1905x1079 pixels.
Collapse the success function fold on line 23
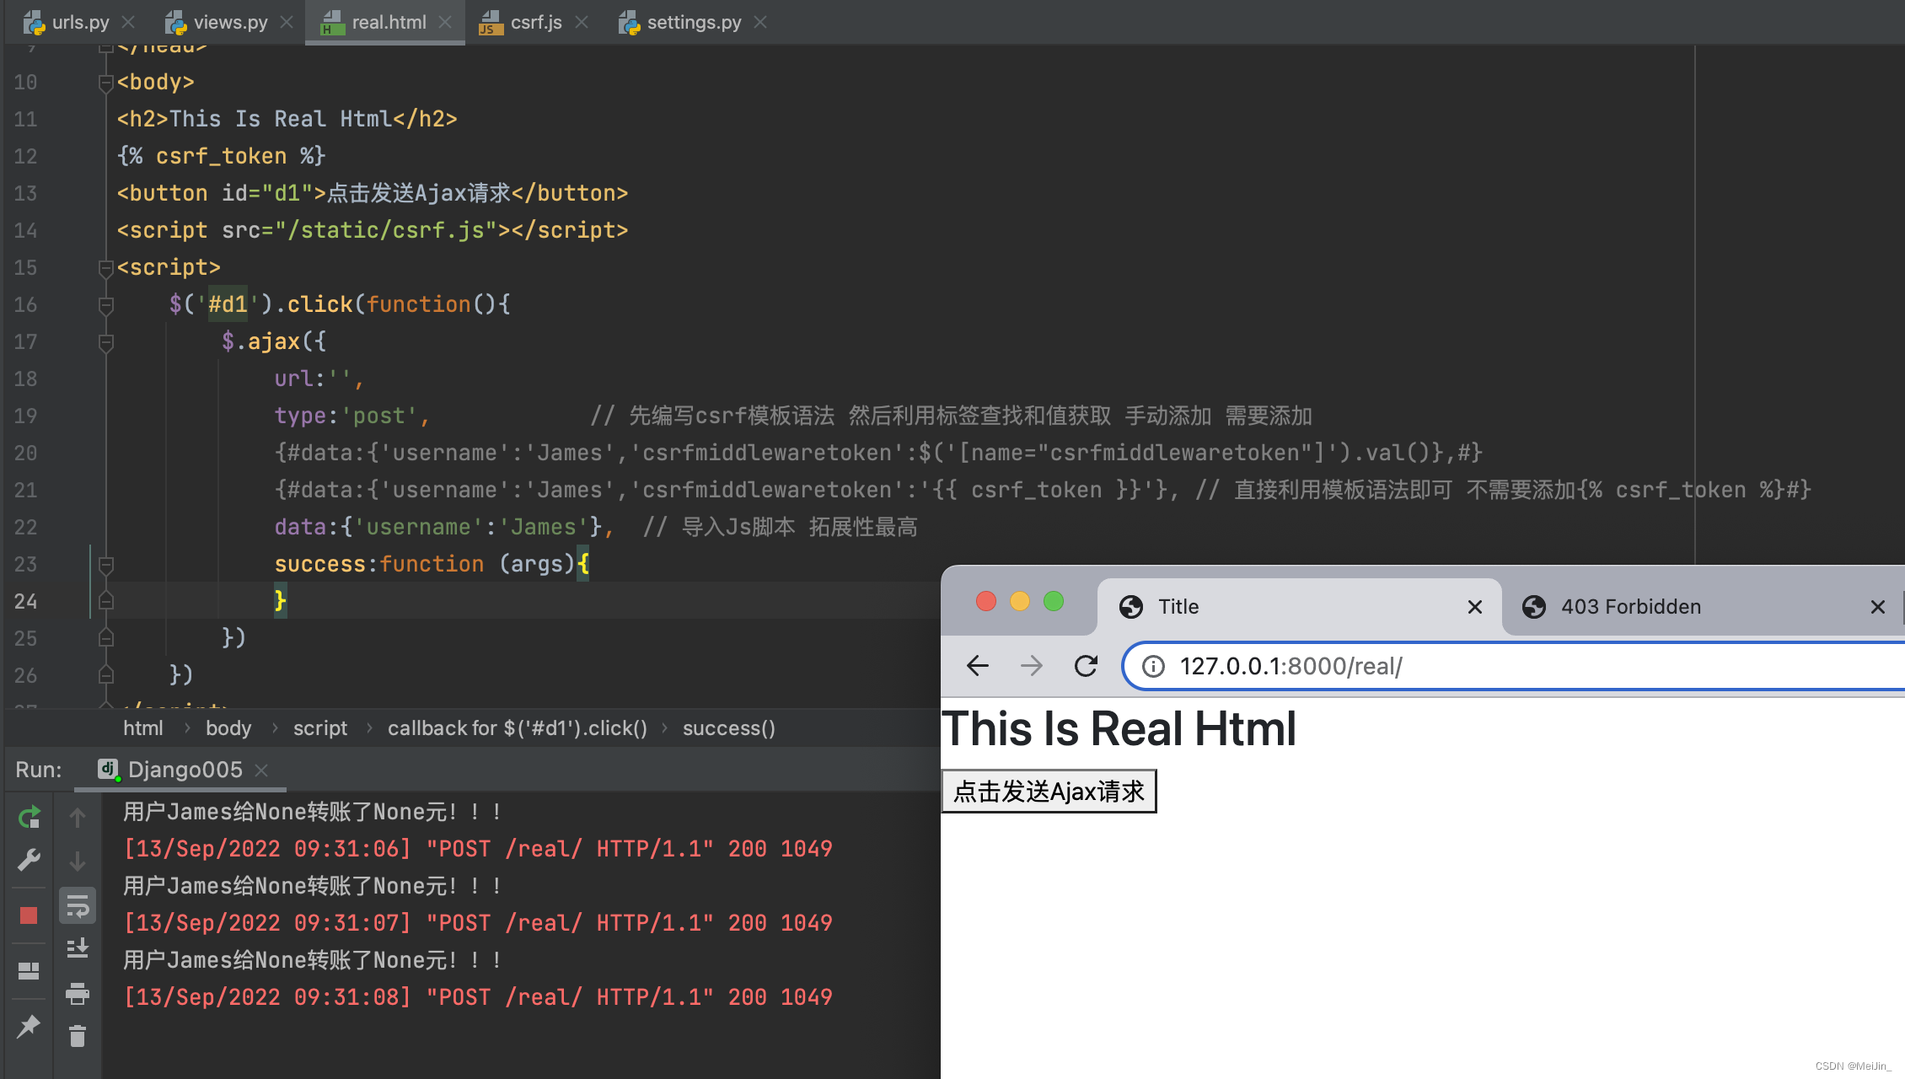106,565
